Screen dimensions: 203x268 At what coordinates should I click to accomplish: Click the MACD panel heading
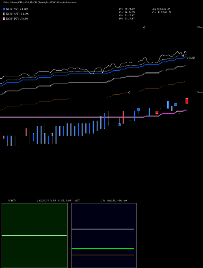pos(12,201)
